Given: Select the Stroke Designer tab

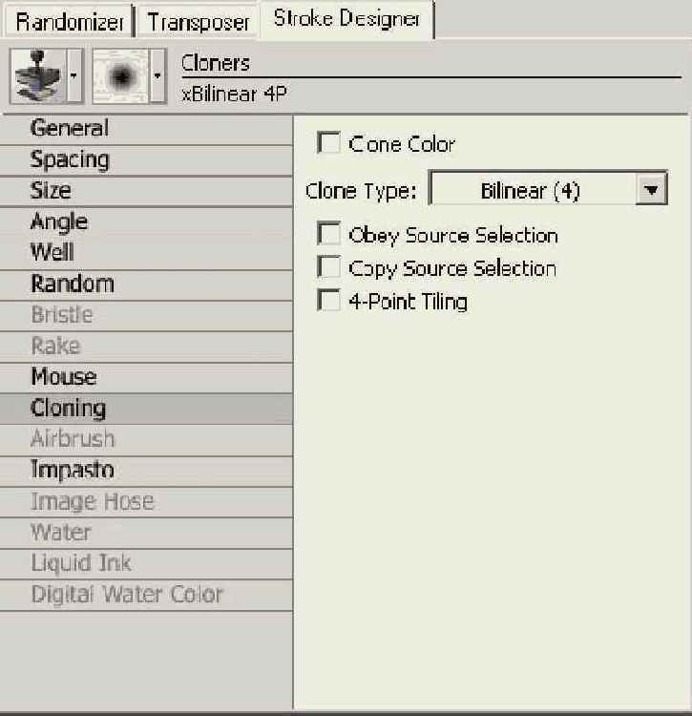Looking at the screenshot, I should point(346,19).
